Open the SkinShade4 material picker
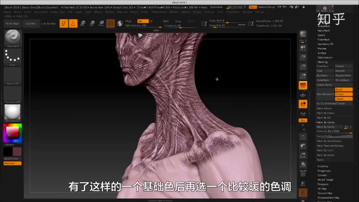This screenshot has width=359, height=202. point(13,113)
